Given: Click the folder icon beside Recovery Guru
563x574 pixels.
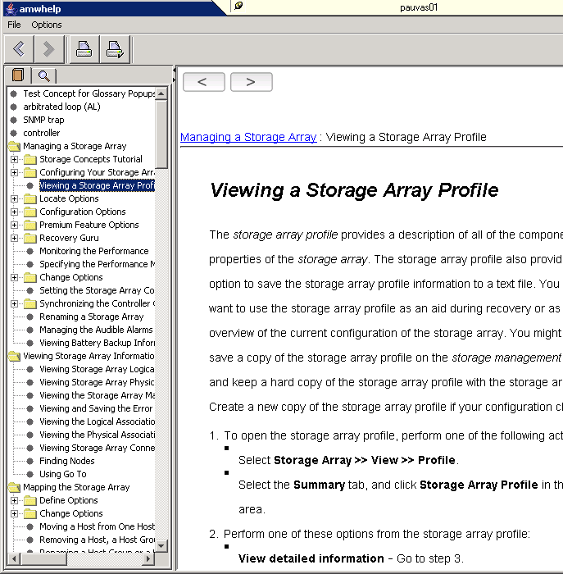Looking at the screenshot, I should click(30, 238).
